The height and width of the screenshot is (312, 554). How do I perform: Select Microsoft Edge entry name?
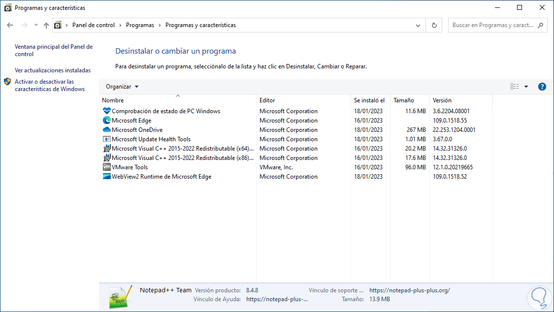click(x=131, y=121)
